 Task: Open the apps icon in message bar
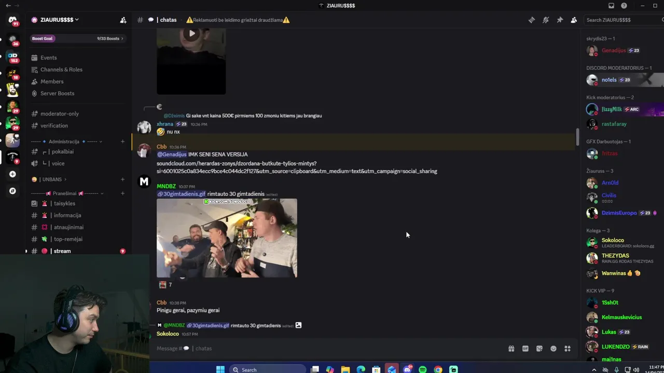click(567, 349)
